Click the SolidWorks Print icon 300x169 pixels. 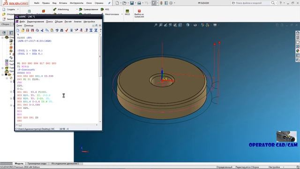(139, 3)
